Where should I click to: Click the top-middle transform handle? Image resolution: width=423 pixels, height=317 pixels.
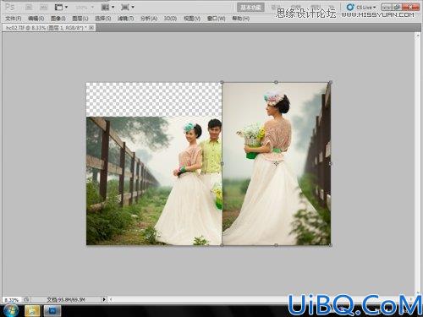276,82
